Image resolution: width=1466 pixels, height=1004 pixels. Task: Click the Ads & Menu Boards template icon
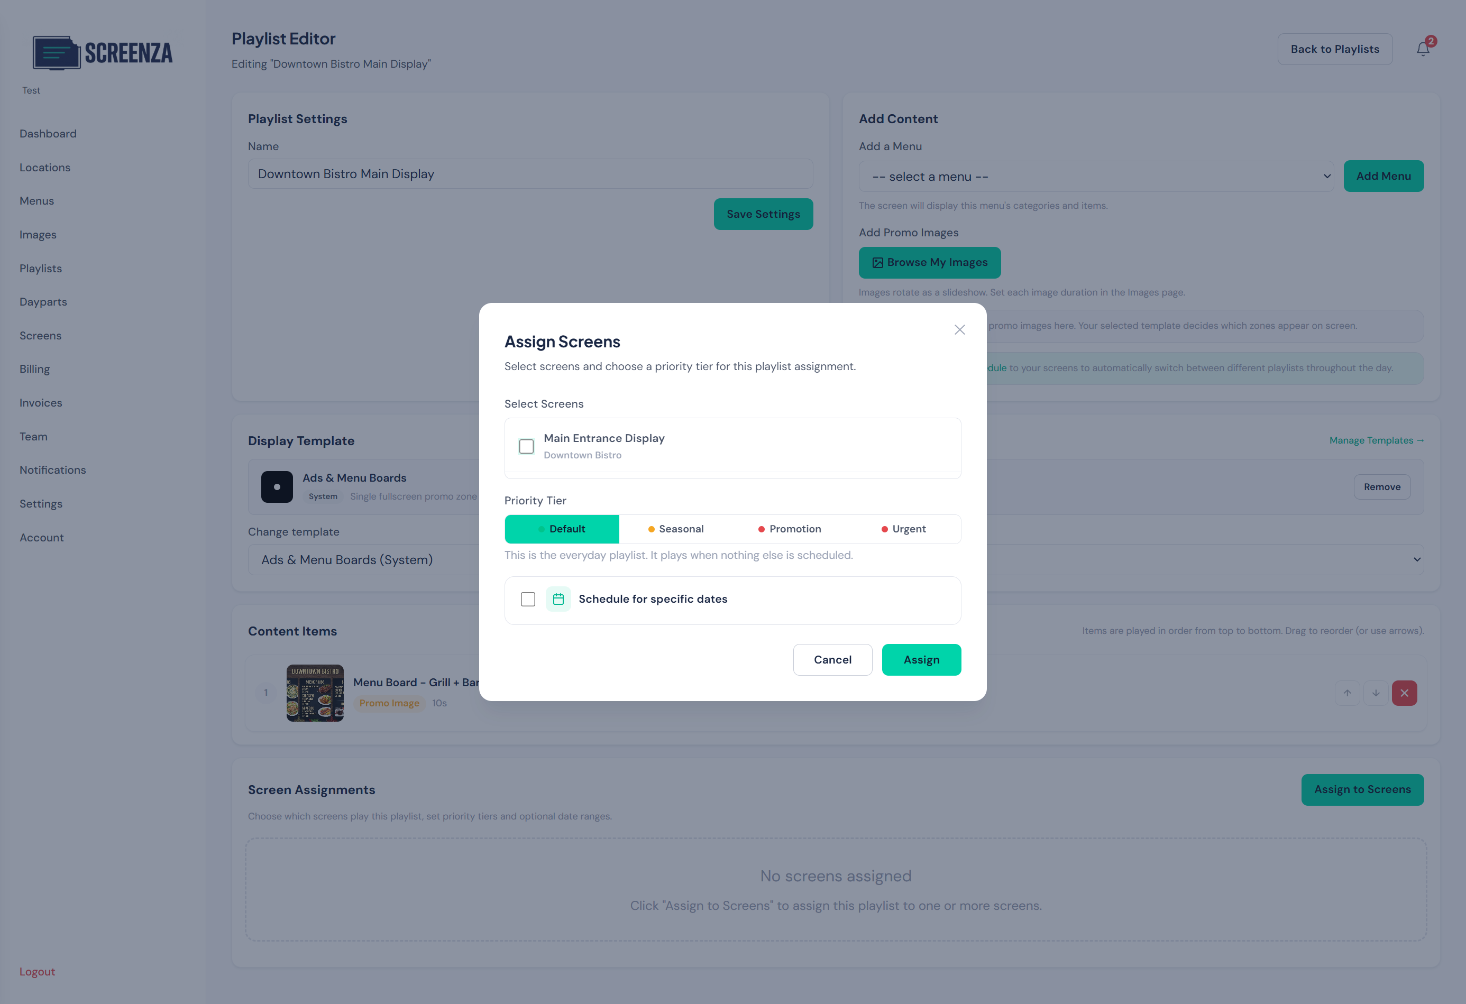[277, 486]
